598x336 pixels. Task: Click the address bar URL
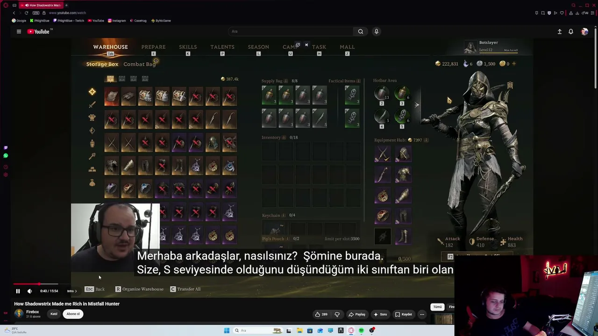point(67,13)
